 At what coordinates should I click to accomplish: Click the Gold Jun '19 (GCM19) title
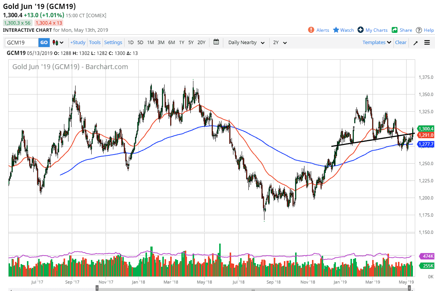[x=39, y=6]
